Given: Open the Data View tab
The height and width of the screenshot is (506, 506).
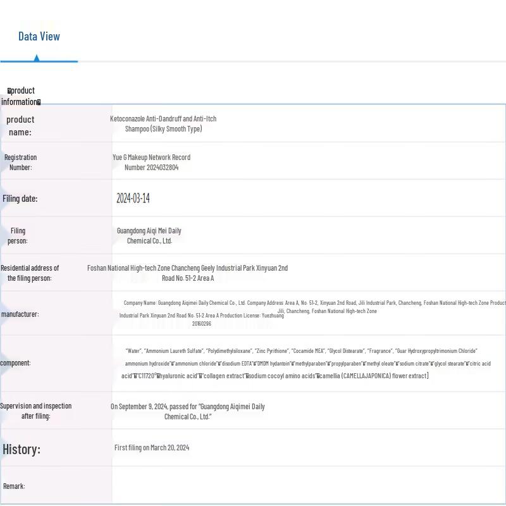Looking at the screenshot, I should pyautogui.click(x=39, y=36).
